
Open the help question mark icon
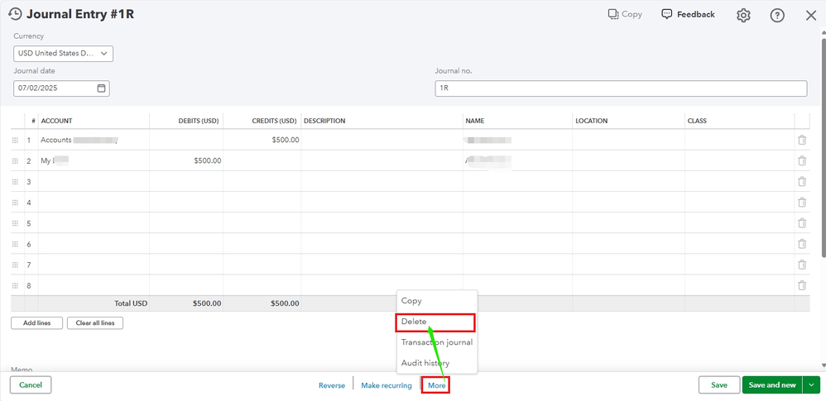tap(777, 15)
